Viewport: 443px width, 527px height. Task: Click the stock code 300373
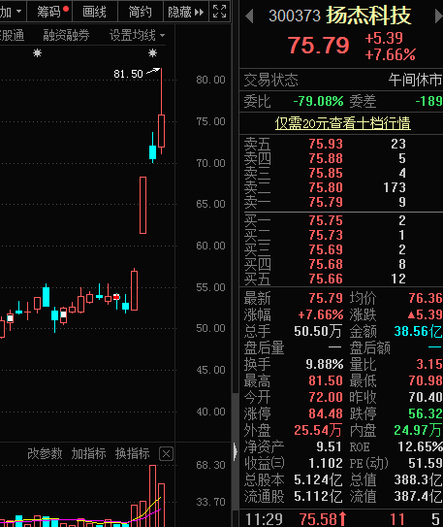(295, 16)
